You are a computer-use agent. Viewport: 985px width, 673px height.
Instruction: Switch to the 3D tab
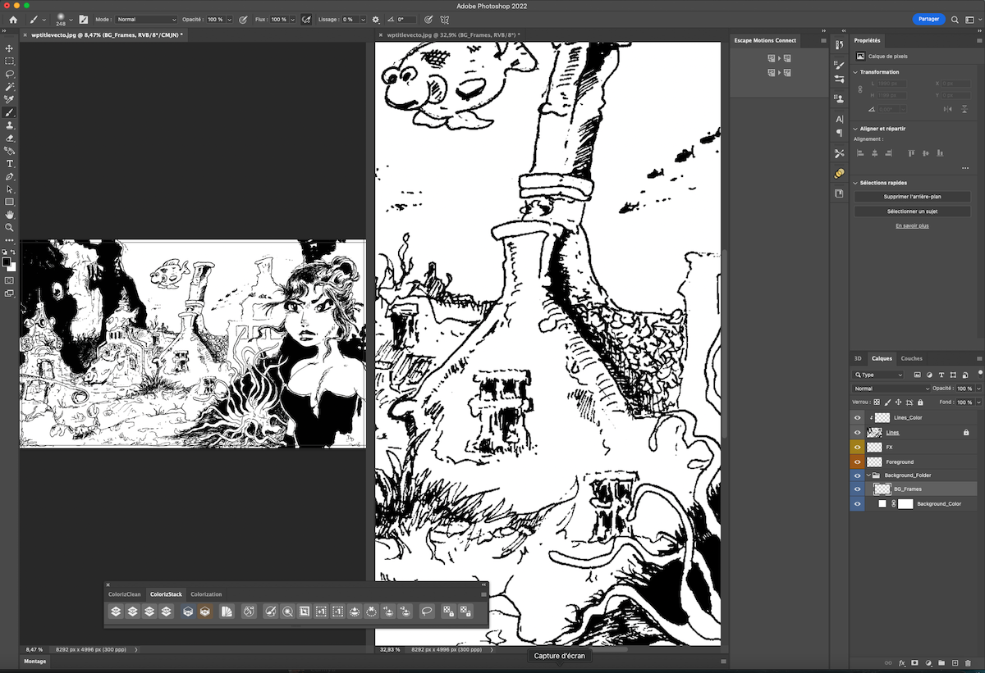pos(858,358)
